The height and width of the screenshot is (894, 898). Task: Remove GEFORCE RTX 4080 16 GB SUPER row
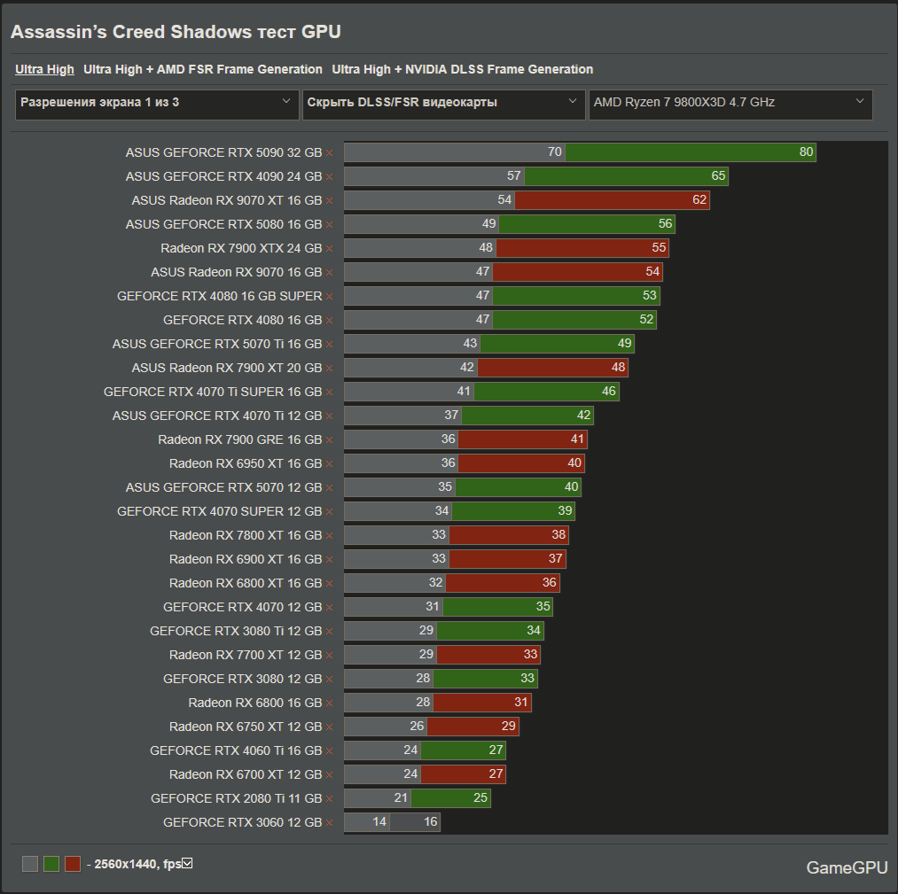coord(329,297)
